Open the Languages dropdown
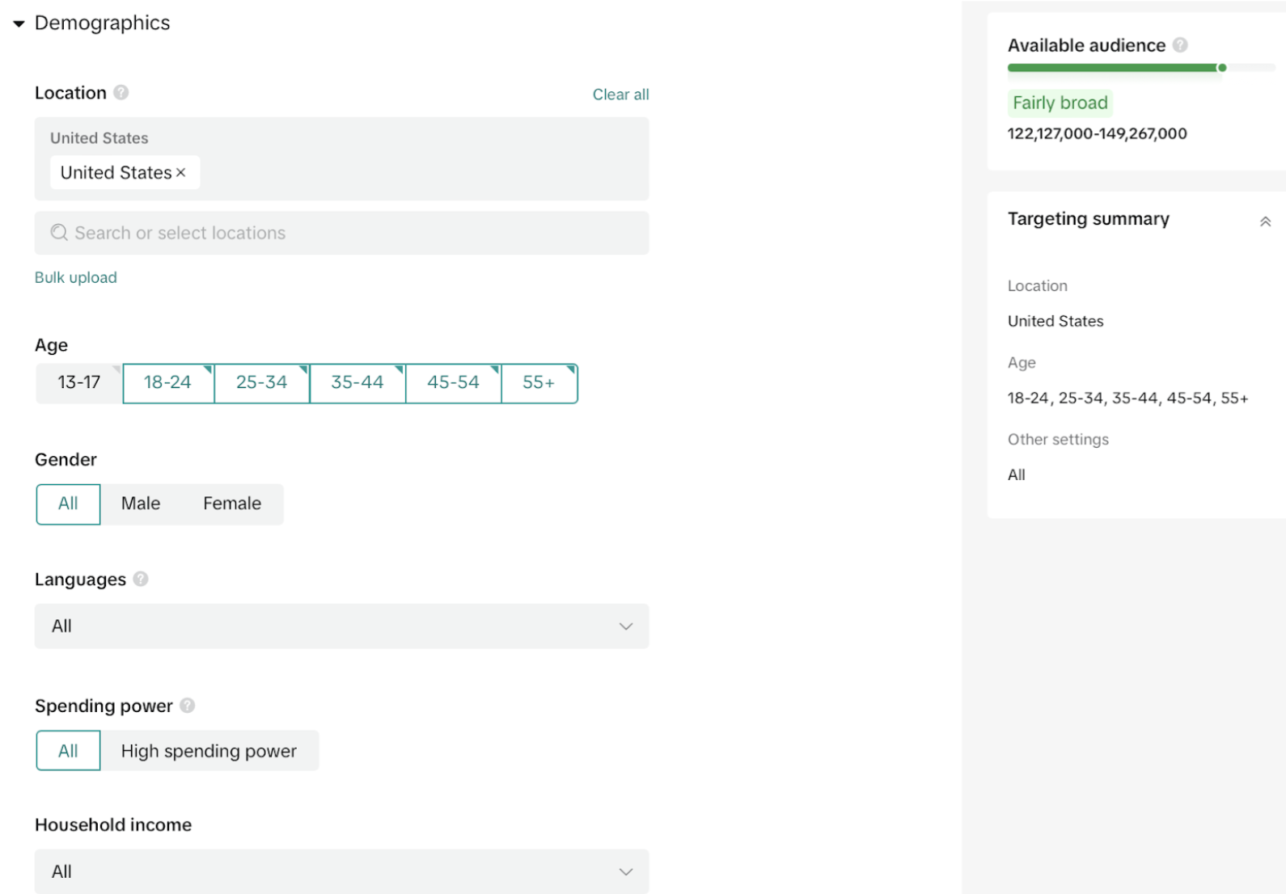 point(341,626)
